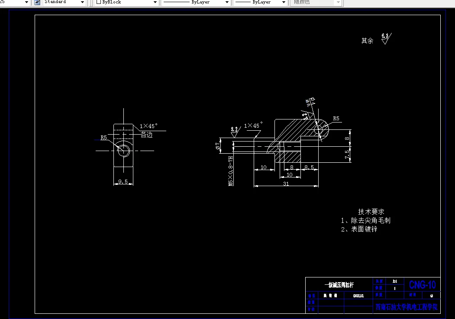Select the 9.5 width dimension
The width and height of the screenshot is (455, 319).
click(x=123, y=181)
